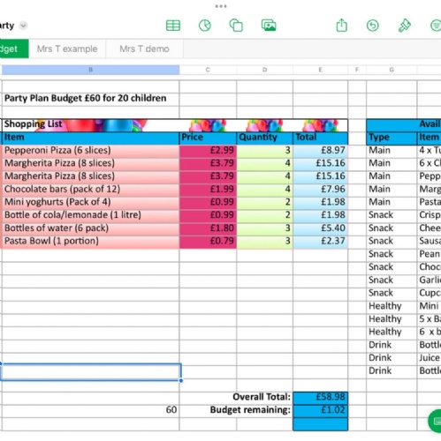Select column E header
Viewport: 441px width, 441px height.
pyautogui.click(x=320, y=70)
